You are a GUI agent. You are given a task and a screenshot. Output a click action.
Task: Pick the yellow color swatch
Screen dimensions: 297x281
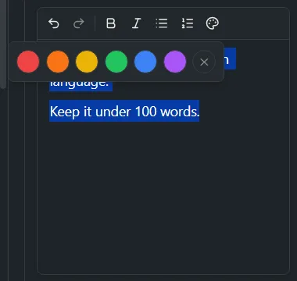point(87,62)
